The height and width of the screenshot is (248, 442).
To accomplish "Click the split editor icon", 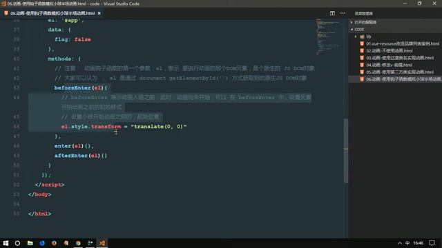I will pyautogui.click(x=332, y=13).
